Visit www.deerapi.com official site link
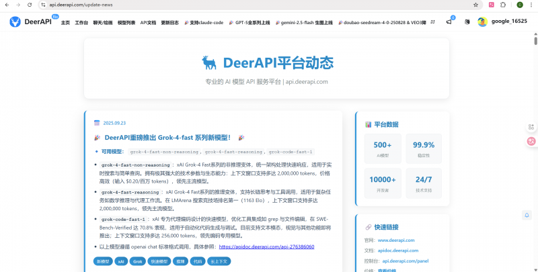The image size is (538, 272). [x=395, y=240]
